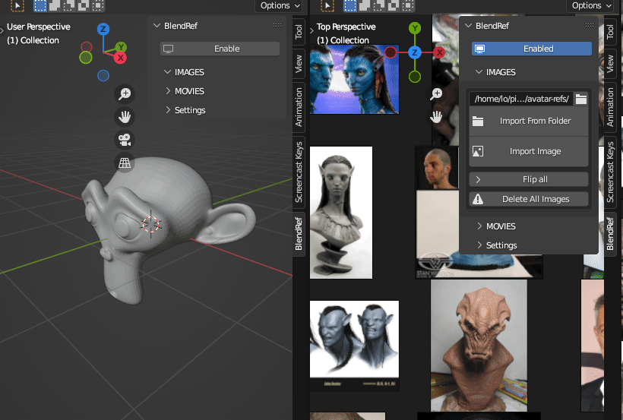This screenshot has width=623, height=420.
Task: Open the Options dropdown in right viewport header
Action: [591, 5]
